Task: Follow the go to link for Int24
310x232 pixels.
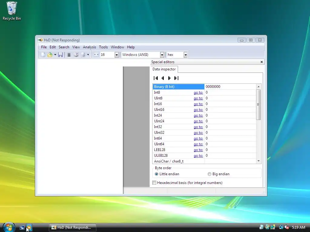Action: click(198, 115)
